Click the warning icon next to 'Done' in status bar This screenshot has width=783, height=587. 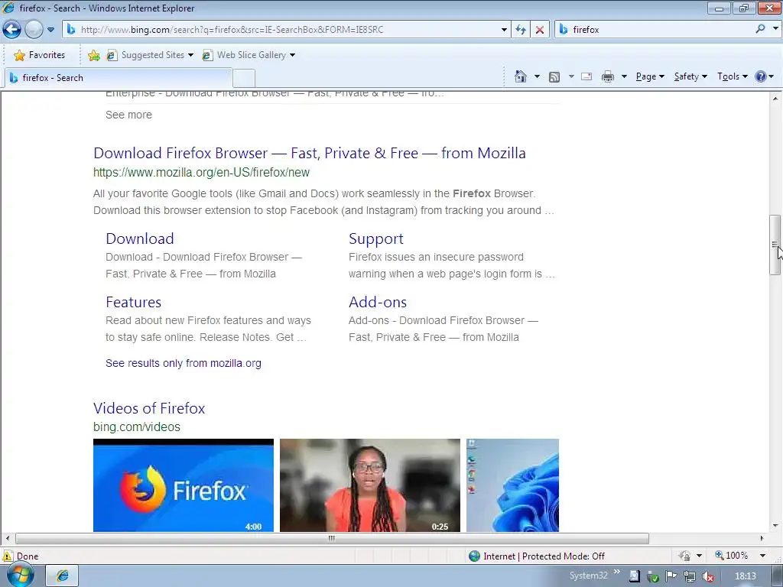click(x=8, y=556)
